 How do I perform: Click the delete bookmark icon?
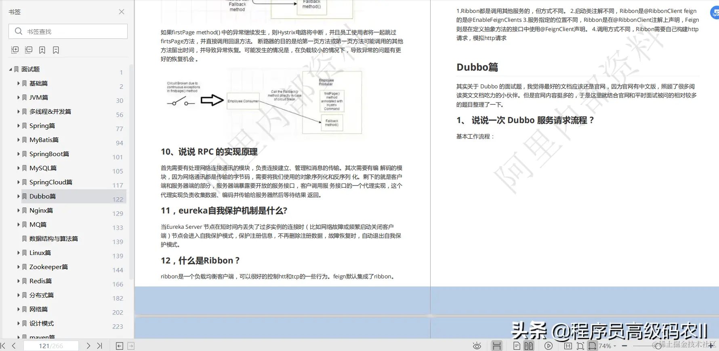tap(56, 50)
